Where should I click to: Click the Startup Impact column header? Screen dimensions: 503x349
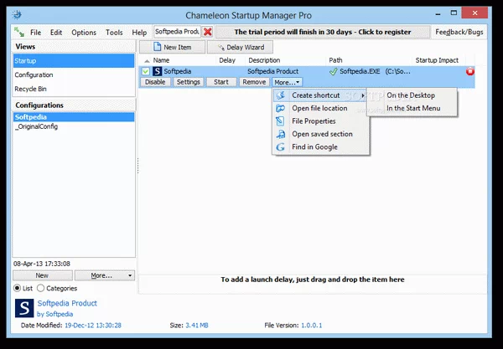pos(437,60)
